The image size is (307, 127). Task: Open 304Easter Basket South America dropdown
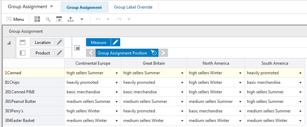[301, 121]
